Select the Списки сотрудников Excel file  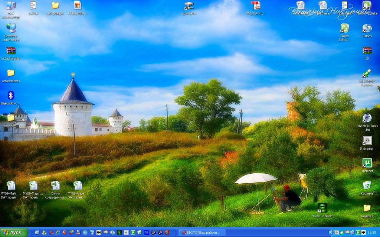pyautogui.click(x=55, y=186)
